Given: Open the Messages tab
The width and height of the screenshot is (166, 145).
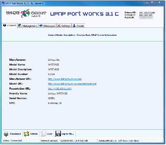Looking at the screenshot, I should 47,26.
